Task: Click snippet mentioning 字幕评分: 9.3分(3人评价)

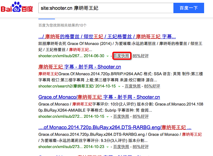Action: pyautogui.click(x=120, y=137)
